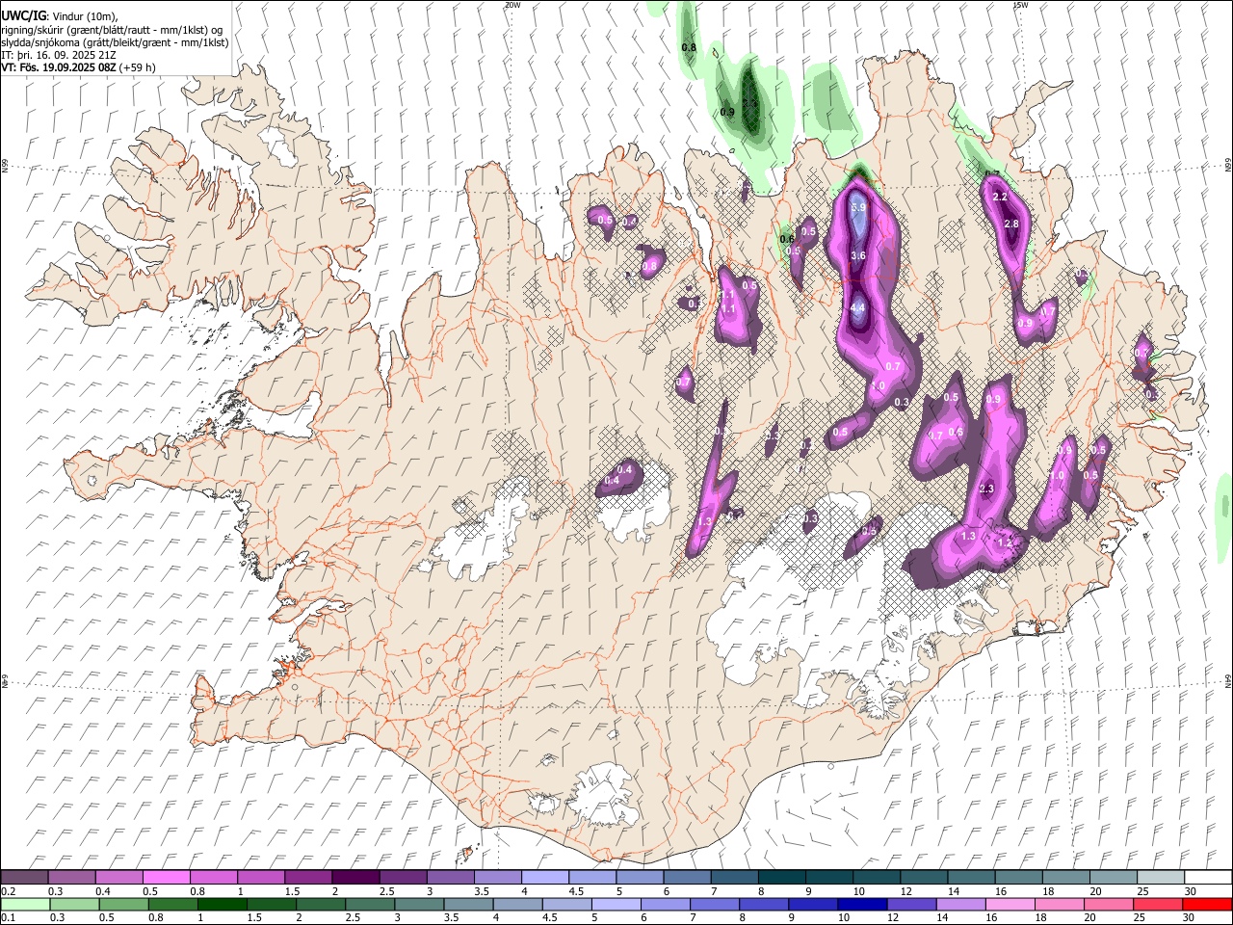
Task: Click the 0.2 label on the snow legend
Action: pos(9,891)
